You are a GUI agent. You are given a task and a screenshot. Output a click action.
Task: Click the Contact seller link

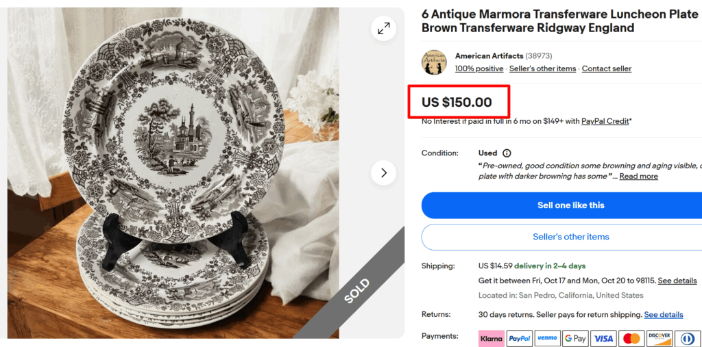pos(606,68)
